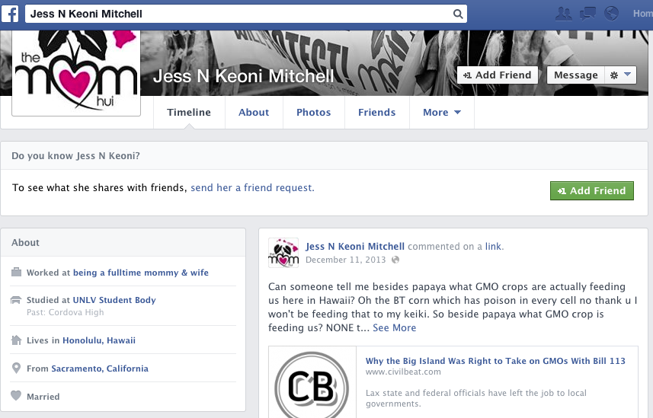Click the Civil Beat CB logo thumbnail
The image size is (653, 418).
pos(312,382)
